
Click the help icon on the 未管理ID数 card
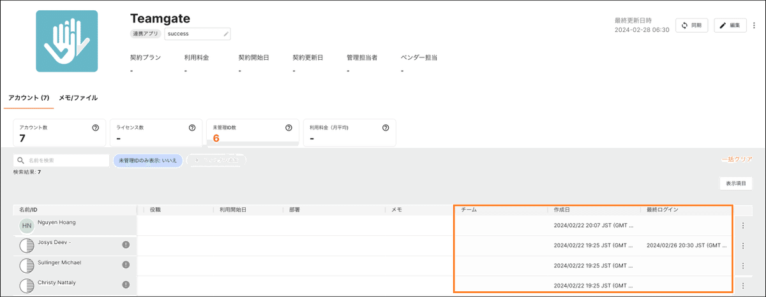(x=289, y=127)
